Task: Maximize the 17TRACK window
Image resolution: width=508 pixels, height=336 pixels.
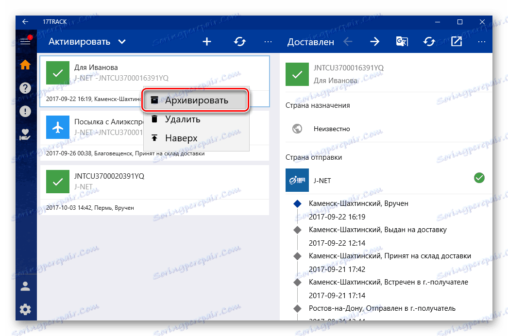Action: point(460,22)
